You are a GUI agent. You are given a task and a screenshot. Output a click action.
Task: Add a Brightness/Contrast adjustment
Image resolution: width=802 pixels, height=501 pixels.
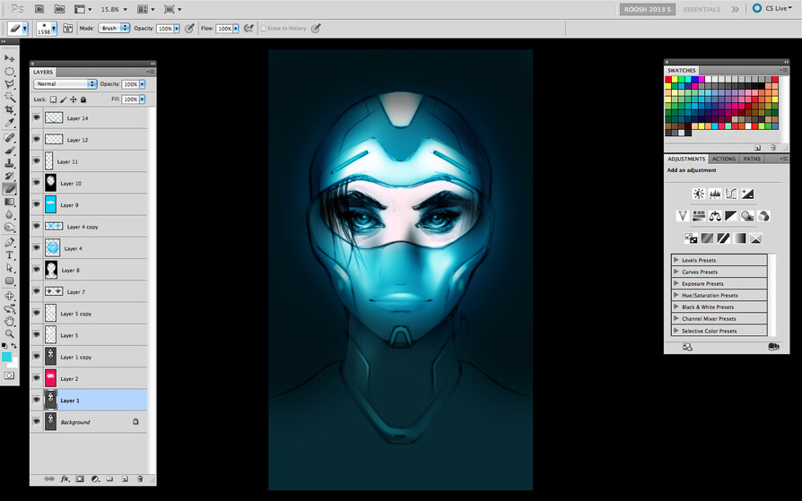[699, 194]
